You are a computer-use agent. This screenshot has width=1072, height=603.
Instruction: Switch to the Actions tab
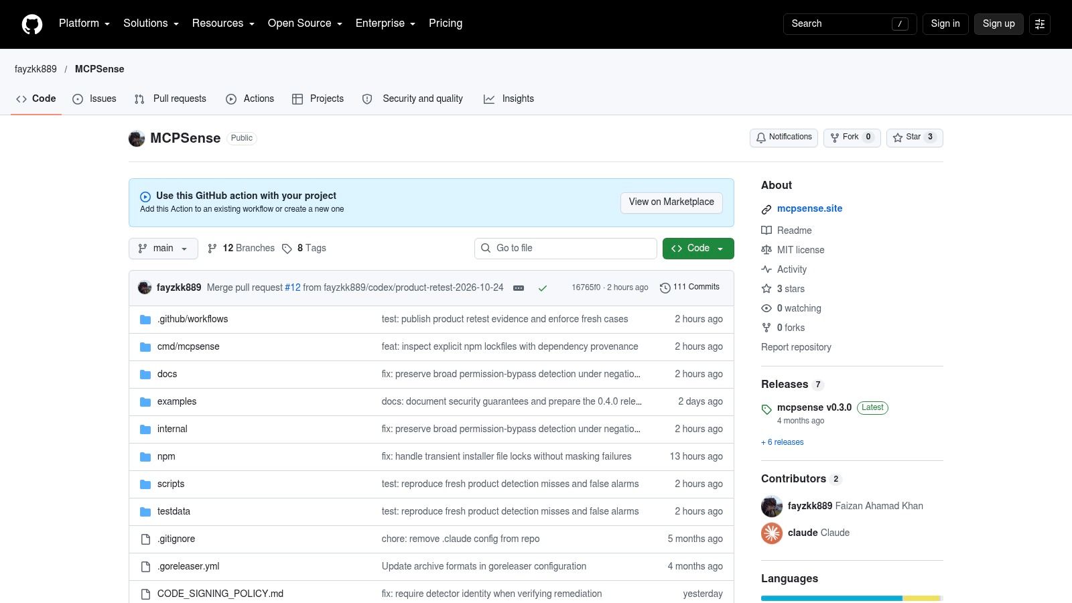click(x=250, y=98)
